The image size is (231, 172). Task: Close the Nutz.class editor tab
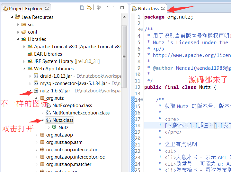(163, 8)
